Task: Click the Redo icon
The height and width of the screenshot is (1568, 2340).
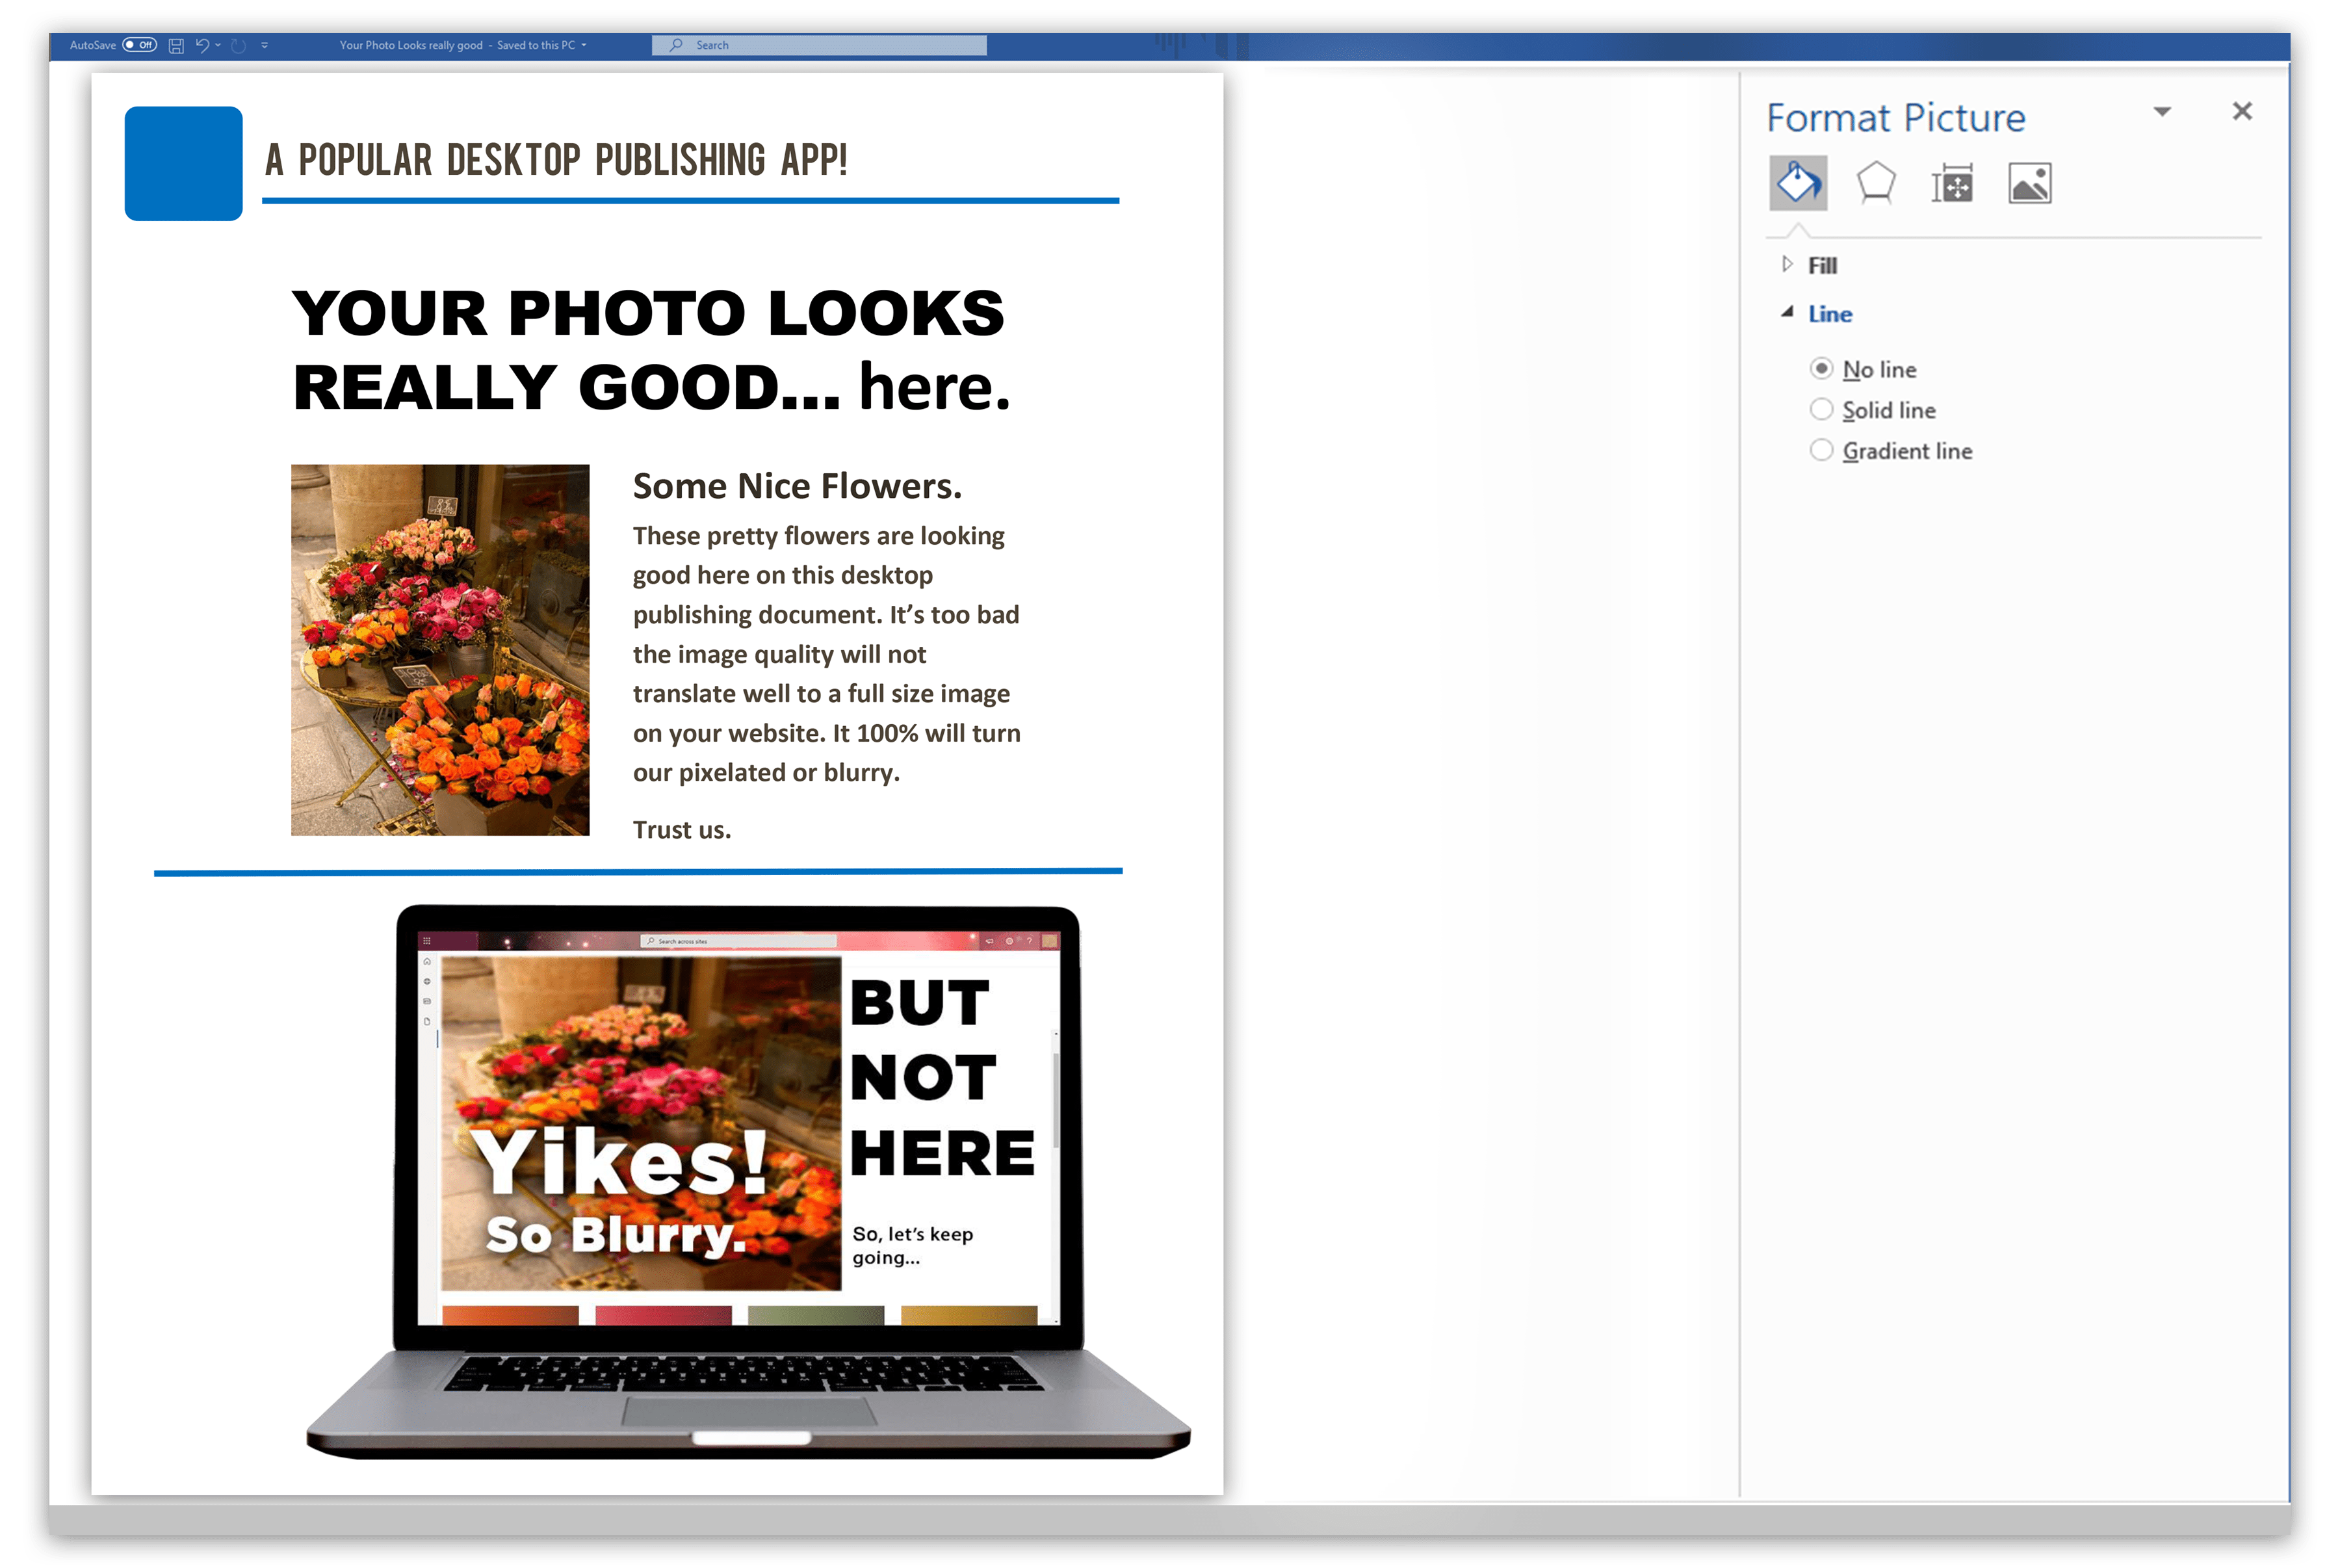Action: 238,45
